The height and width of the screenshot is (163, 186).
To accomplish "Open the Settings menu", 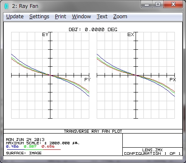I will [x=39, y=17].
